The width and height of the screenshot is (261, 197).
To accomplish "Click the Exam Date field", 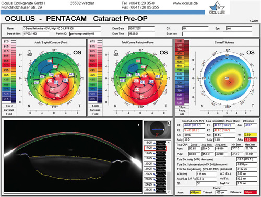I will [x=141, y=28].
